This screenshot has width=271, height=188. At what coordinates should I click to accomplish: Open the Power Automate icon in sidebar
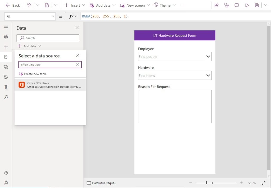[x=6, y=77]
